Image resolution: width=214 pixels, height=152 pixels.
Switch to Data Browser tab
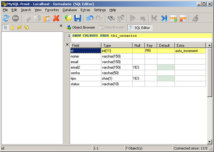coord(112,27)
